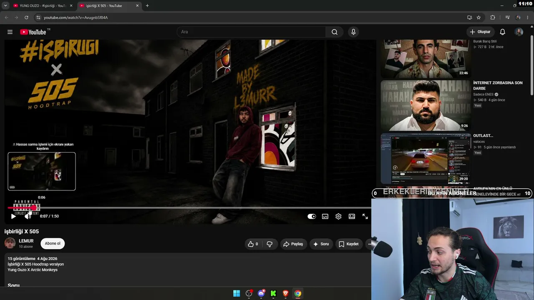Start voice search with the microphone
This screenshot has width=534, height=300.
[353, 32]
